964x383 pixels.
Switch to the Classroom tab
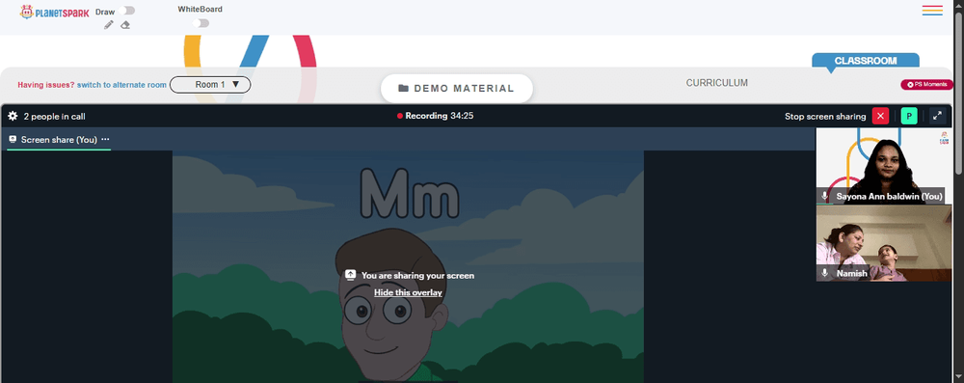click(866, 61)
